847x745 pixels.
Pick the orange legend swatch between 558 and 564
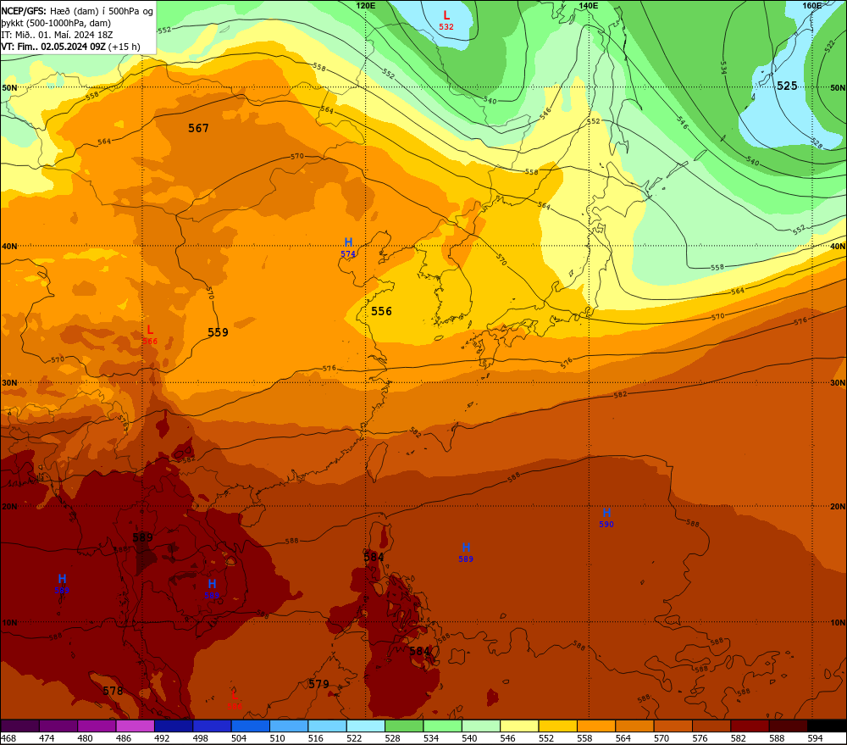[x=595, y=726]
